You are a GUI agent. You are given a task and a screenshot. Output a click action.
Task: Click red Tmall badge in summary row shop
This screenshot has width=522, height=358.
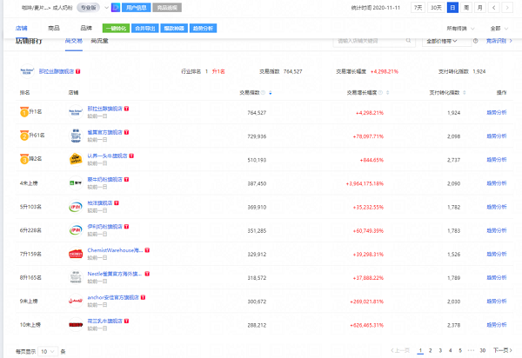click(78, 71)
